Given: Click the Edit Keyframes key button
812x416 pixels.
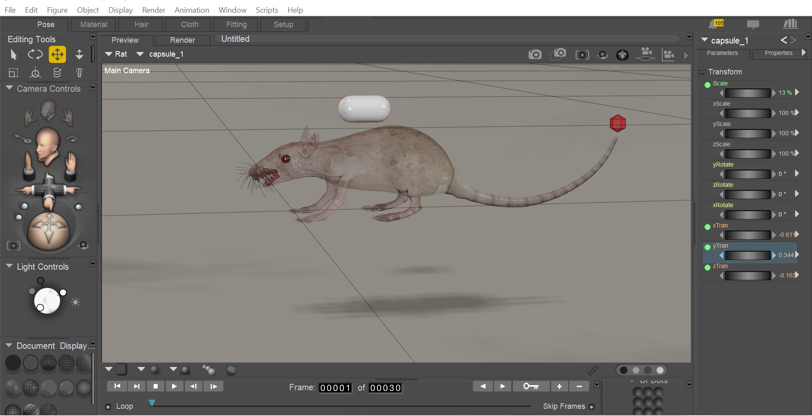Looking at the screenshot, I should coord(531,386).
